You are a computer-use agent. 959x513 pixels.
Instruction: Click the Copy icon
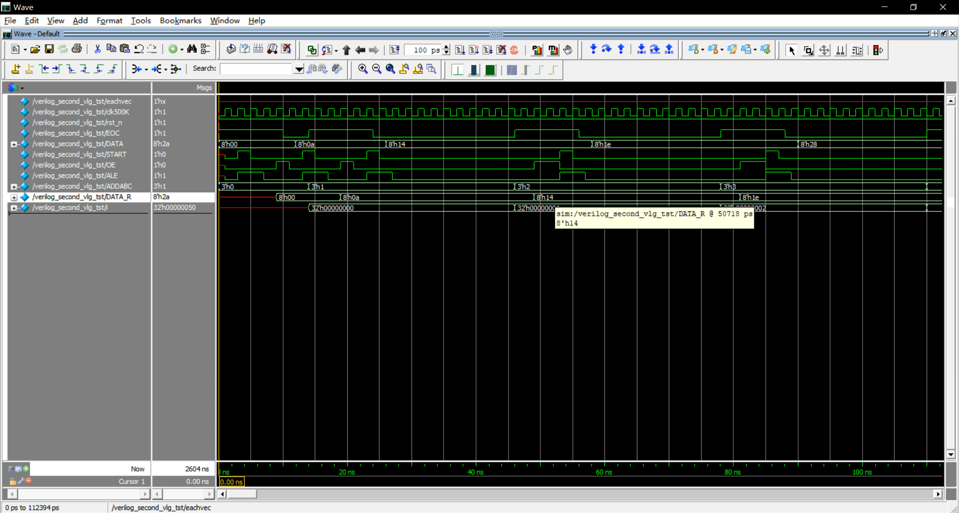pyautogui.click(x=111, y=49)
